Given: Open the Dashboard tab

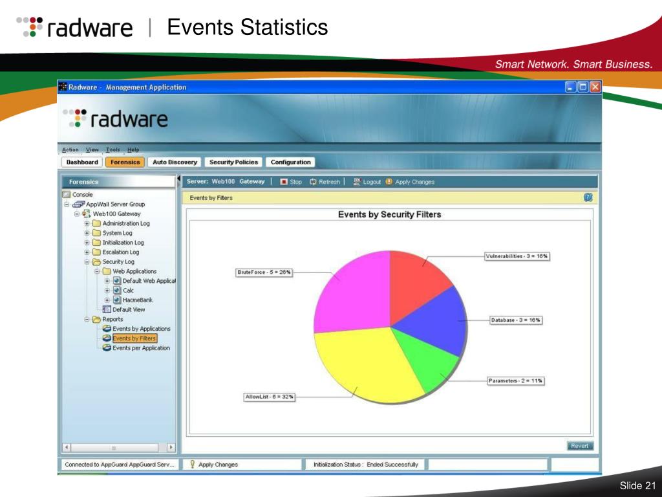Looking at the screenshot, I should point(82,162).
